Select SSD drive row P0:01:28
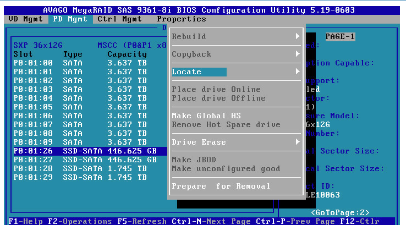Screen dimensions: 406x225 (90, 168)
